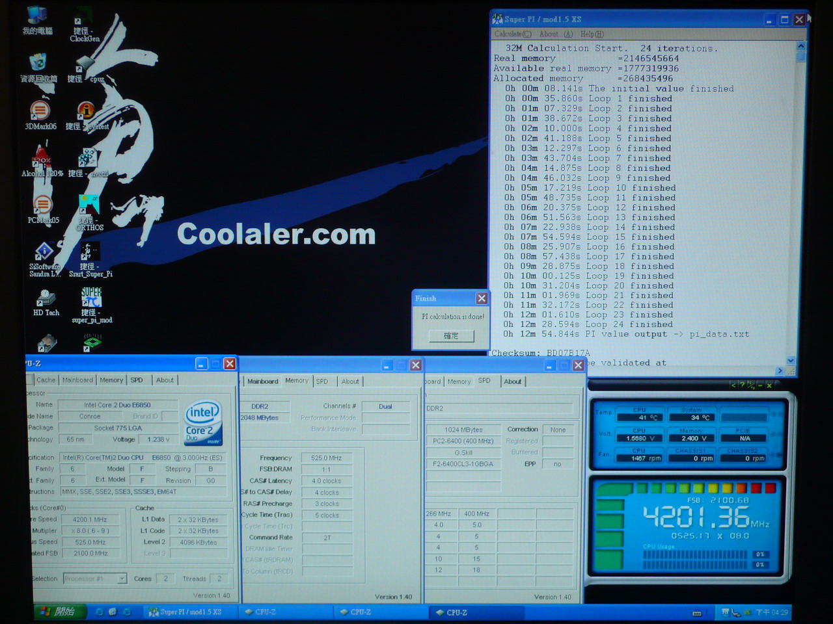The height and width of the screenshot is (624, 833).
Task: Click the Super PI scrollbar down arrow
Action: (x=791, y=361)
